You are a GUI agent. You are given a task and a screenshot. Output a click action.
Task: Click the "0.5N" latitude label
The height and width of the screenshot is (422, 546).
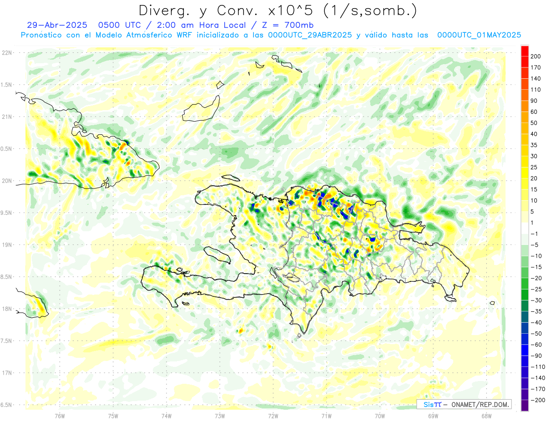[x=7, y=149]
